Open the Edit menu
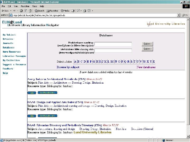 [x=9, y=6]
